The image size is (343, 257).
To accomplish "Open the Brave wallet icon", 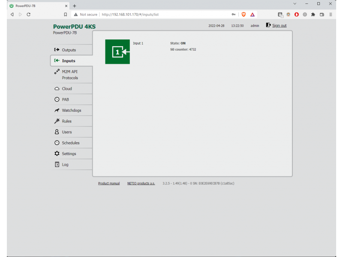I will pyautogui.click(x=322, y=15).
